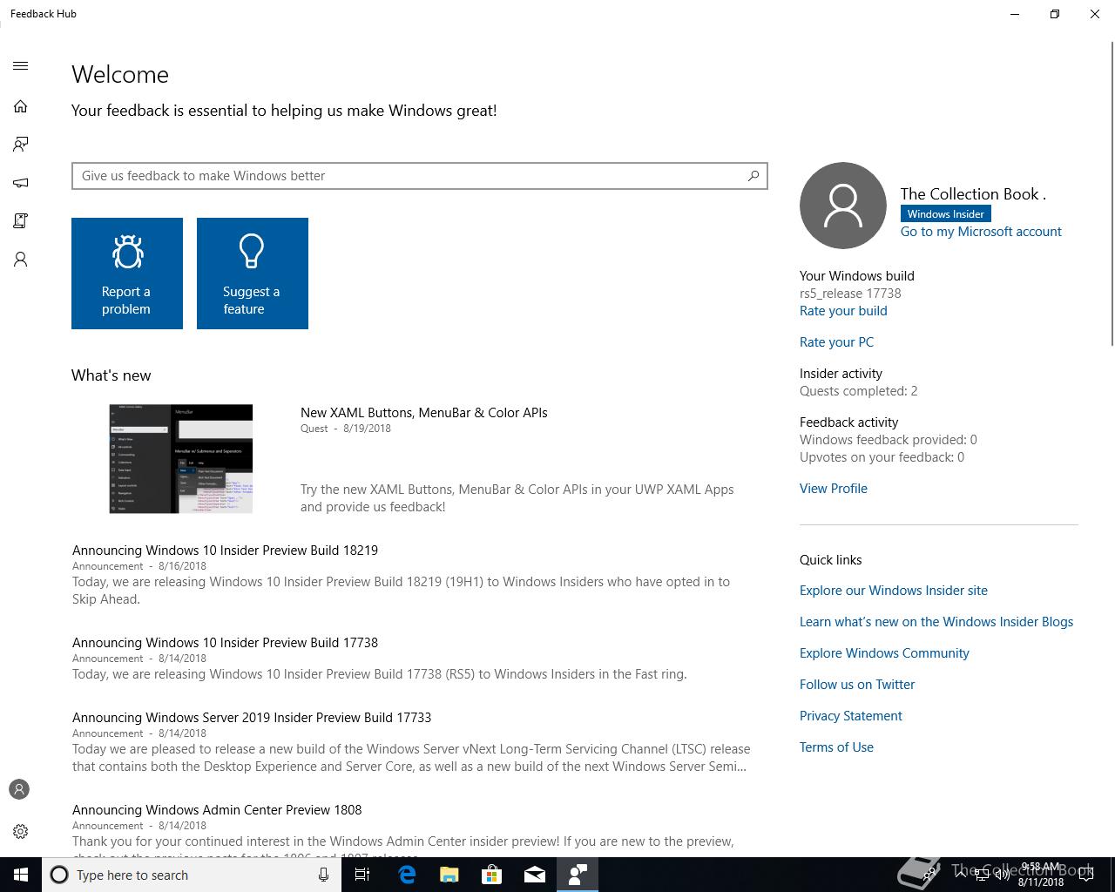Click the feedback search input field

[x=420, y=176]
